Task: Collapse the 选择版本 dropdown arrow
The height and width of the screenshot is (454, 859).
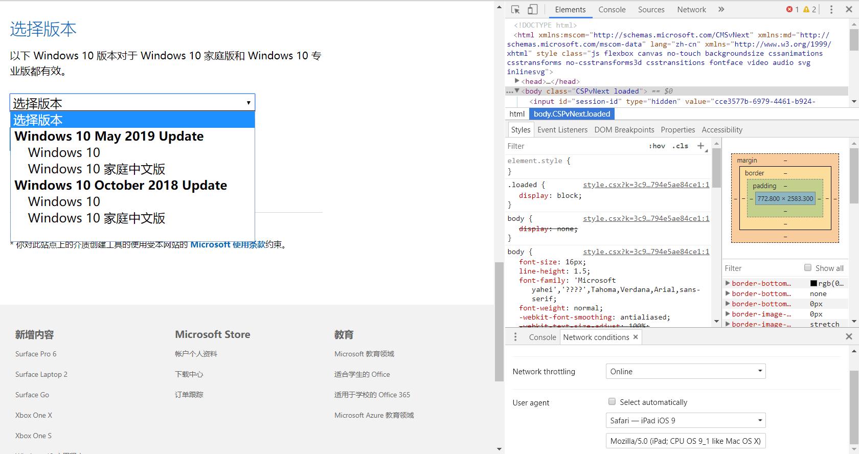Action: pos(248,103)
